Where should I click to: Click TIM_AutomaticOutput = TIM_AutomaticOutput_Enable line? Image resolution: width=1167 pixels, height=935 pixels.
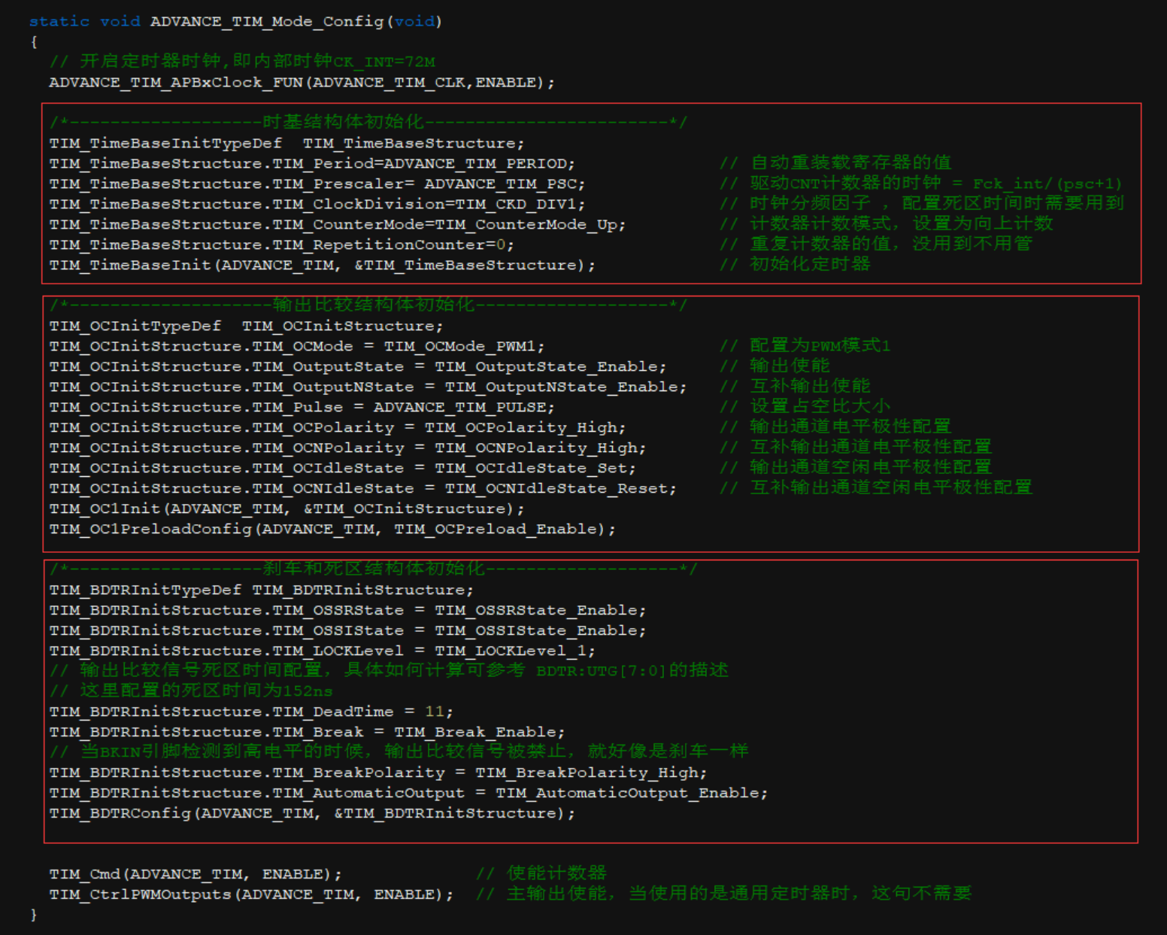pos(408,793)
